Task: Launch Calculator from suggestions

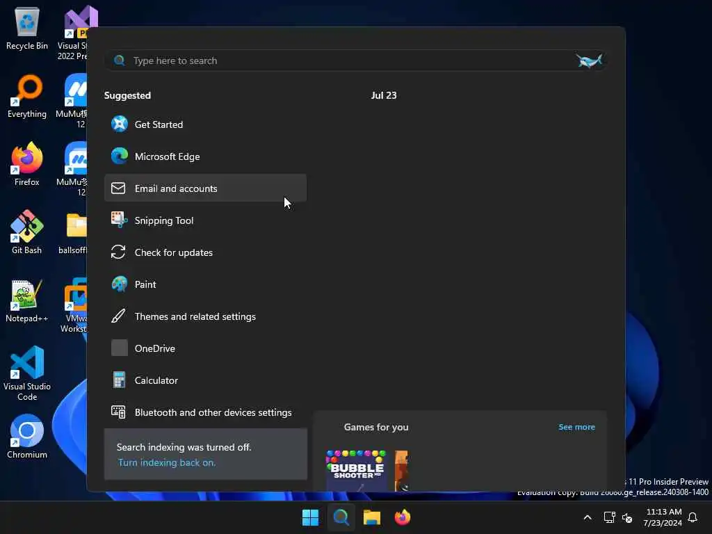Action: (x=205, y=380)
